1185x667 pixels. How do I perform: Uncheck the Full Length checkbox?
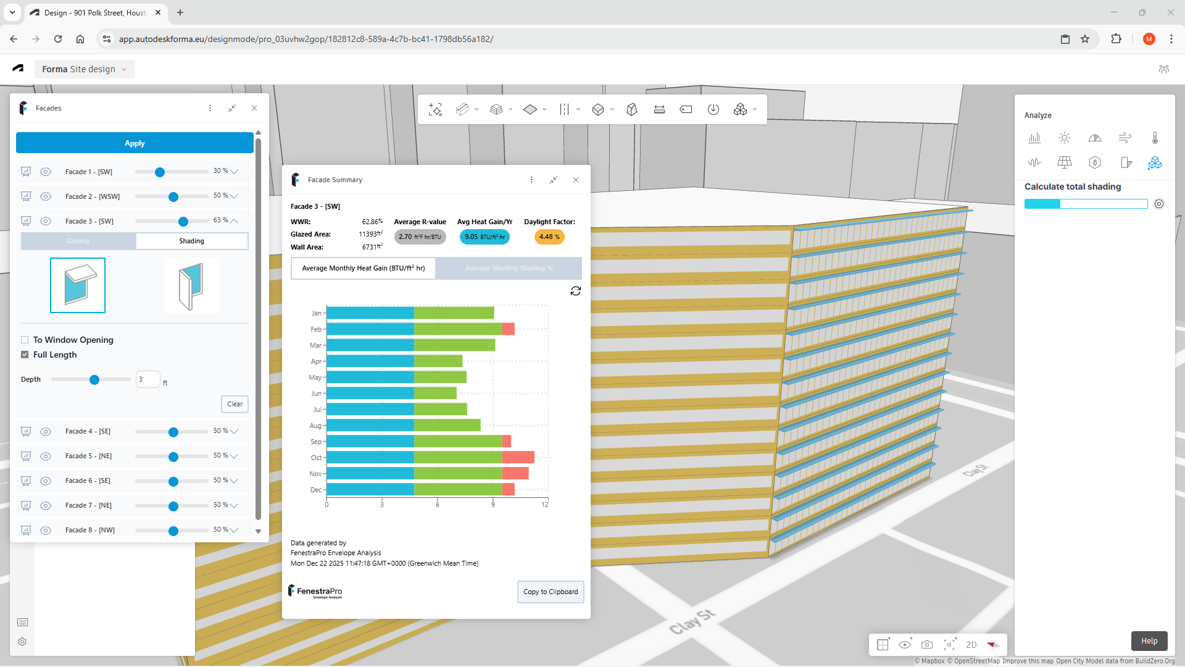pos(25,354)
